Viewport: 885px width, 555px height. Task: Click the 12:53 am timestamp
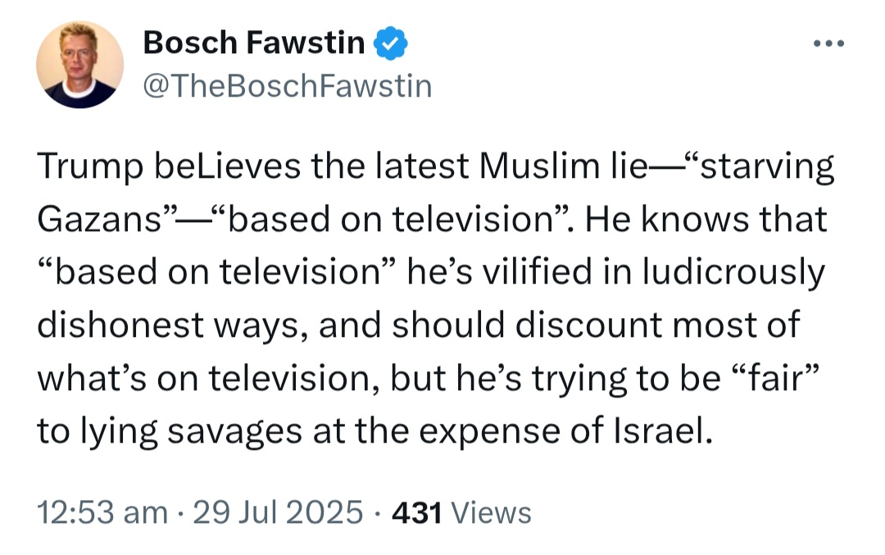click(102, 512)
